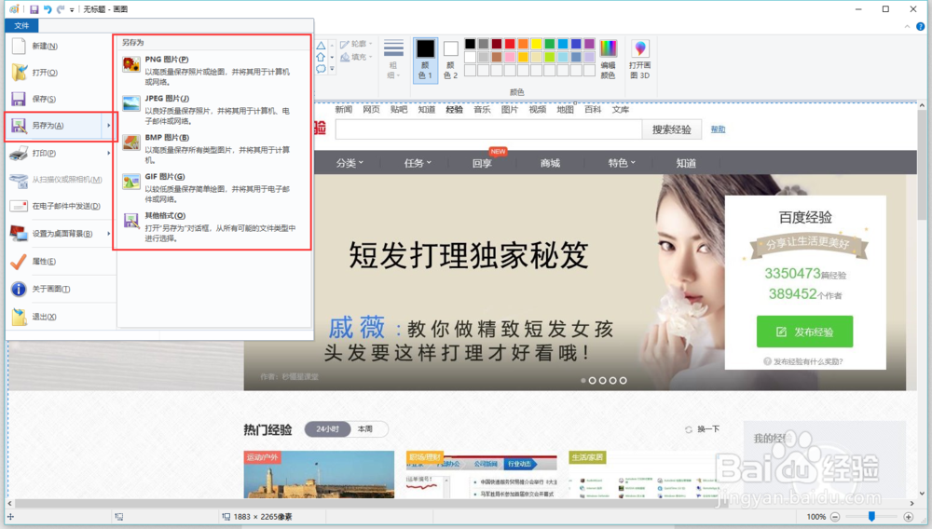Viewport: 932px width, 529px height.
Task: Click the first carousel dot indicator
Action: (x=583, y=381)
